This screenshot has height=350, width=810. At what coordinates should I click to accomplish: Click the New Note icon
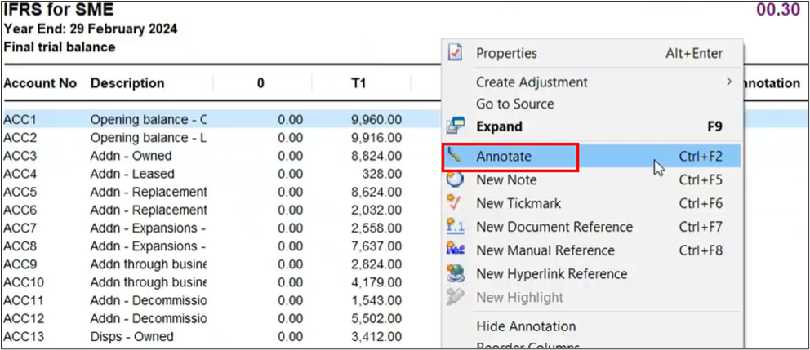(x=456, y=179)
